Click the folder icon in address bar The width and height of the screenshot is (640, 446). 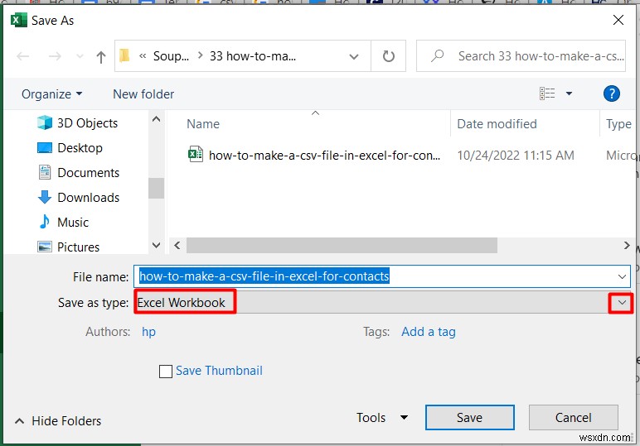(124, 55)
